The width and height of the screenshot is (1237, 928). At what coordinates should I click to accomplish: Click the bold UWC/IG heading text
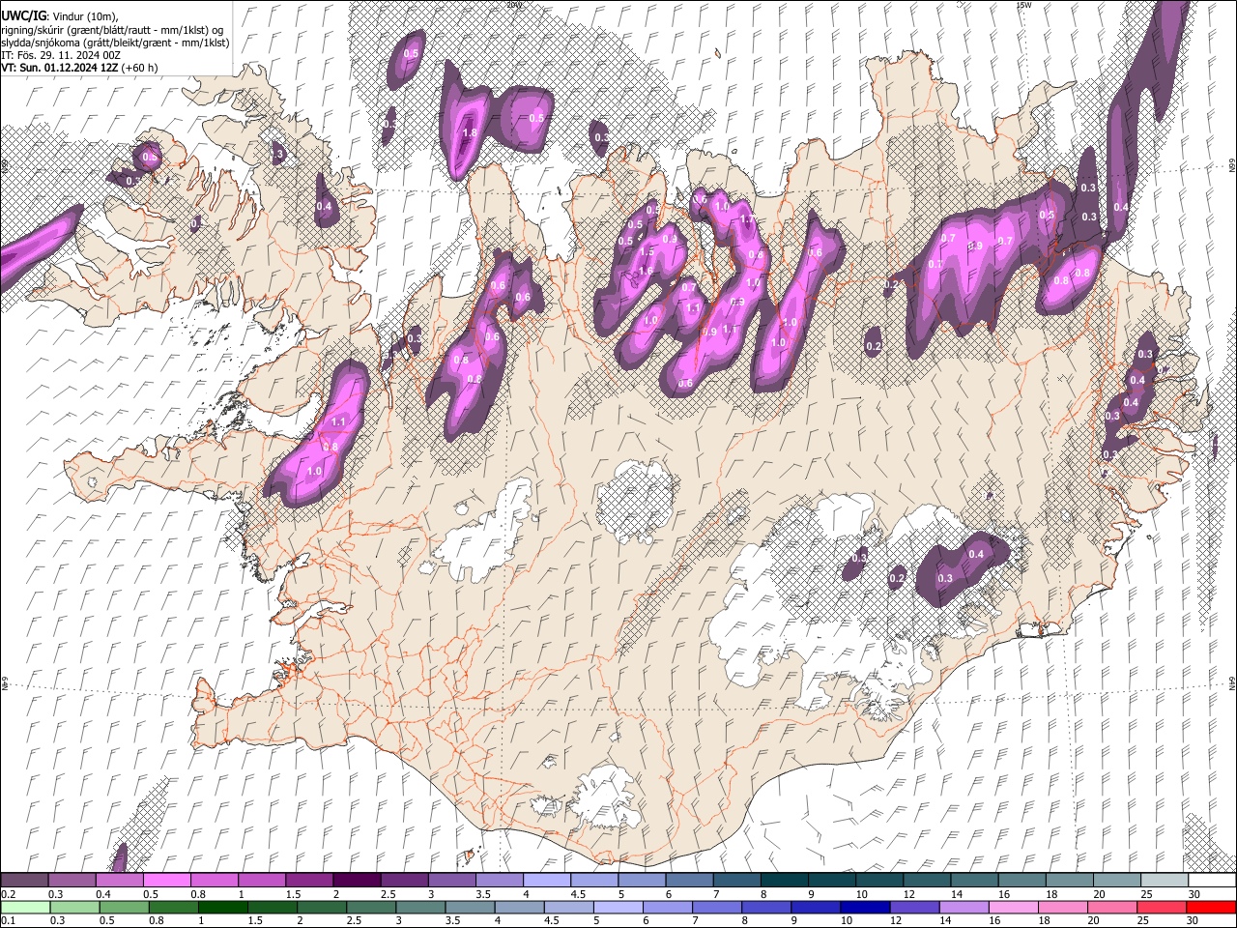(x=23, y=15)
